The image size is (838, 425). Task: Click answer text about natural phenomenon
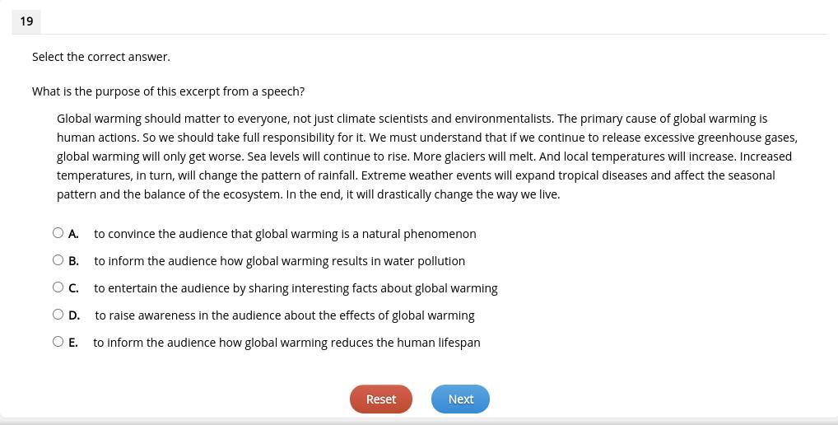(x=285, y=234)
